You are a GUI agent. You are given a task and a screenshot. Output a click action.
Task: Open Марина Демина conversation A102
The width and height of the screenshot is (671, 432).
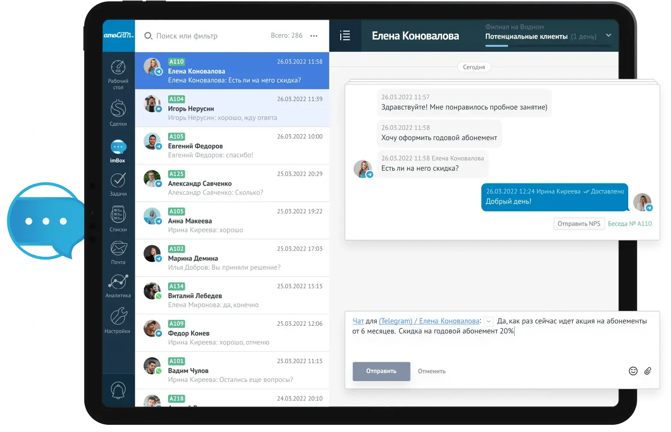(x=232, y=258)
